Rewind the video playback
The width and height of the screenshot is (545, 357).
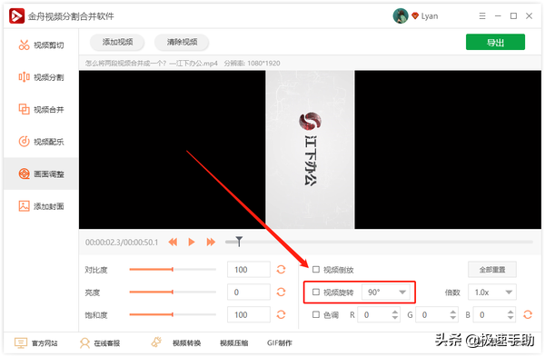coord(173,242)
